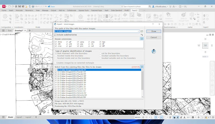Click the path input field for raster images

pos(97,31)
